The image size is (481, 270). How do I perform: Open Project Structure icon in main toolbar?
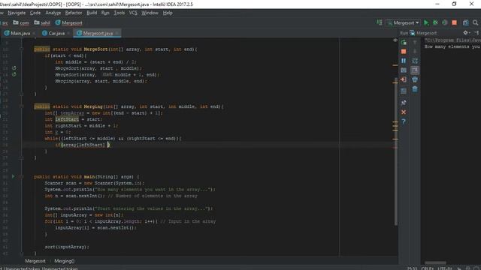(466, 22)
